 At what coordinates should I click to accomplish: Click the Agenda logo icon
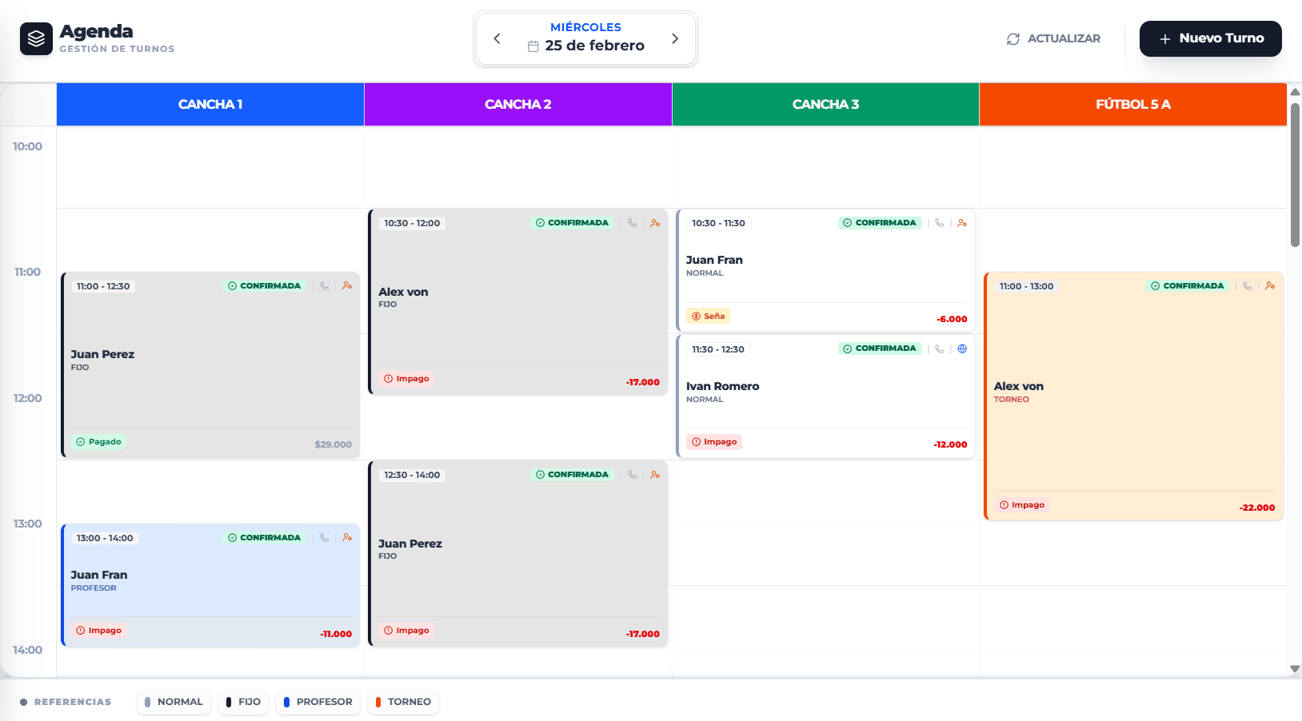[x=36, y=38]
